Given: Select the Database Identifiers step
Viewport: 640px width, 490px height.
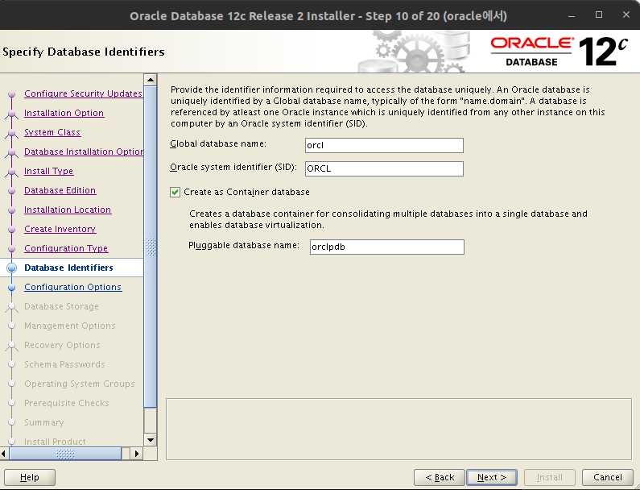Looking at the screenshot, I should click(68, 268).
